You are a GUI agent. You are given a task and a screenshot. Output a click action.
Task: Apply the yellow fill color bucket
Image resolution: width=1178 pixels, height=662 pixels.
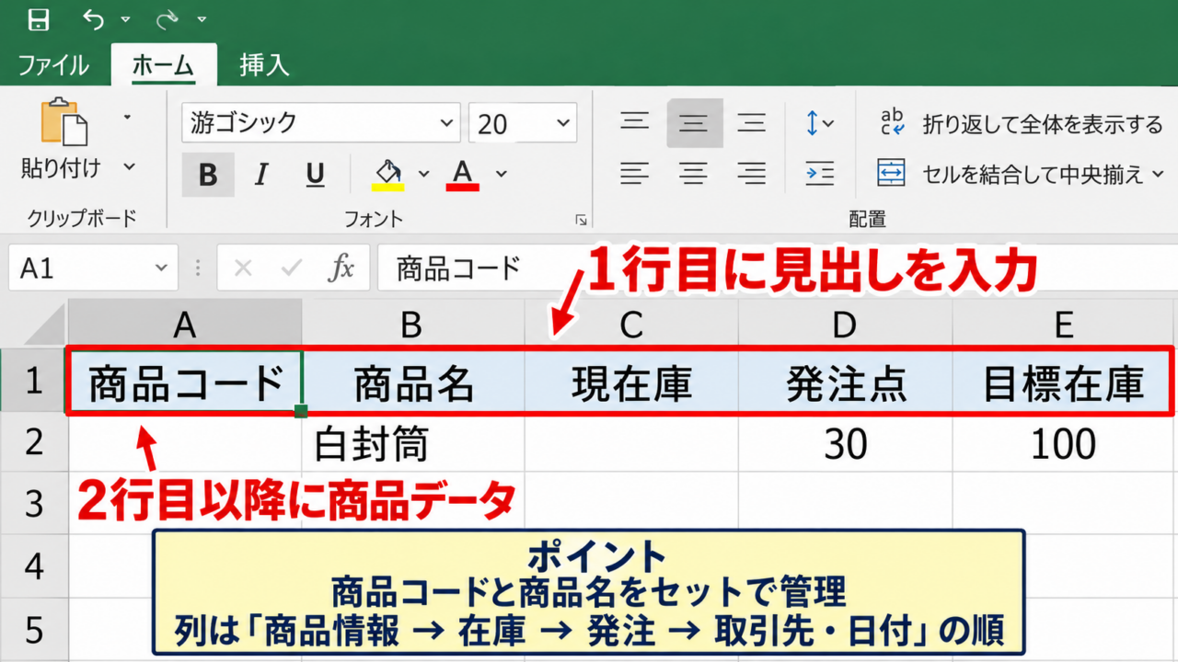(x=388, y=174)
